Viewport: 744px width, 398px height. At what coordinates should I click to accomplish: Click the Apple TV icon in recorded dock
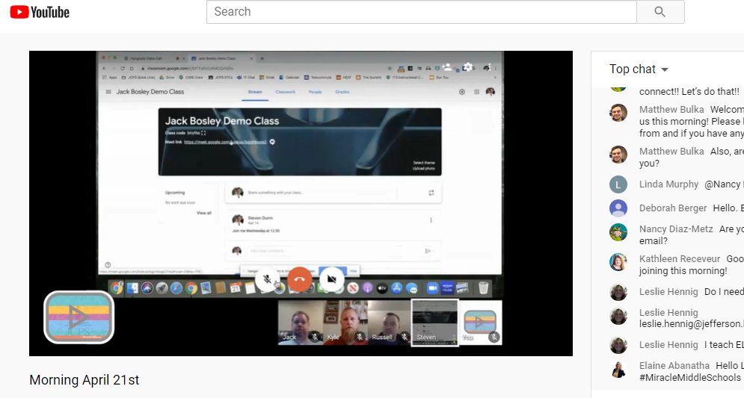(382, 287)
